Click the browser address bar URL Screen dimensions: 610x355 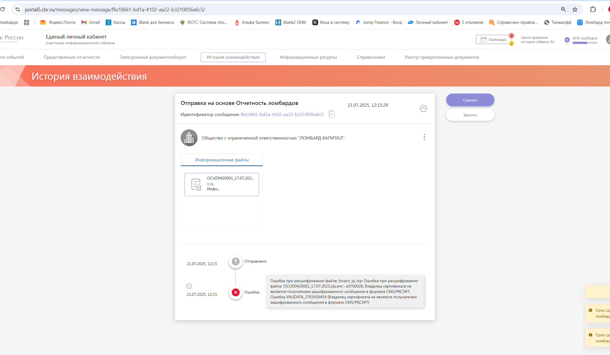115,9
